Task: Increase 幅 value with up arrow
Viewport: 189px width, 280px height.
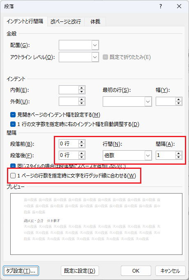Action: [x=178, y=100]
